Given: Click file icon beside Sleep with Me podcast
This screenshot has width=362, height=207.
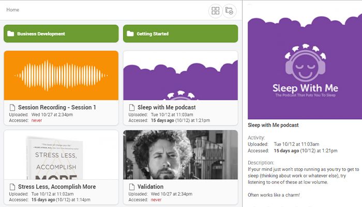Looking at the screenshot, I should tap(132, 107).
